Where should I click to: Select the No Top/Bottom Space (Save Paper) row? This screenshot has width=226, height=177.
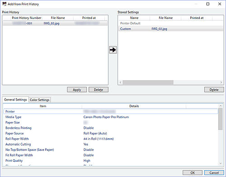coord(111,150)
